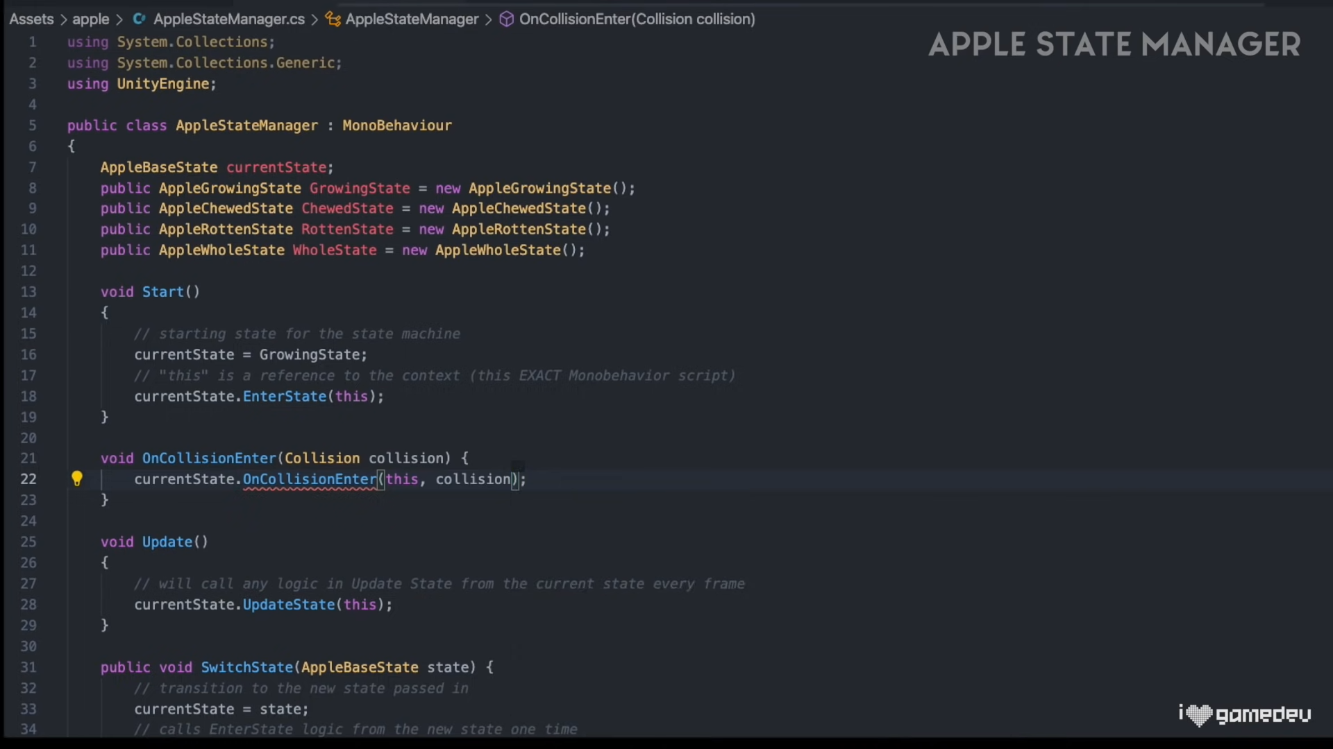Open the Assets breadcrumb folder

pyautogui.click(x=31, y=19)
